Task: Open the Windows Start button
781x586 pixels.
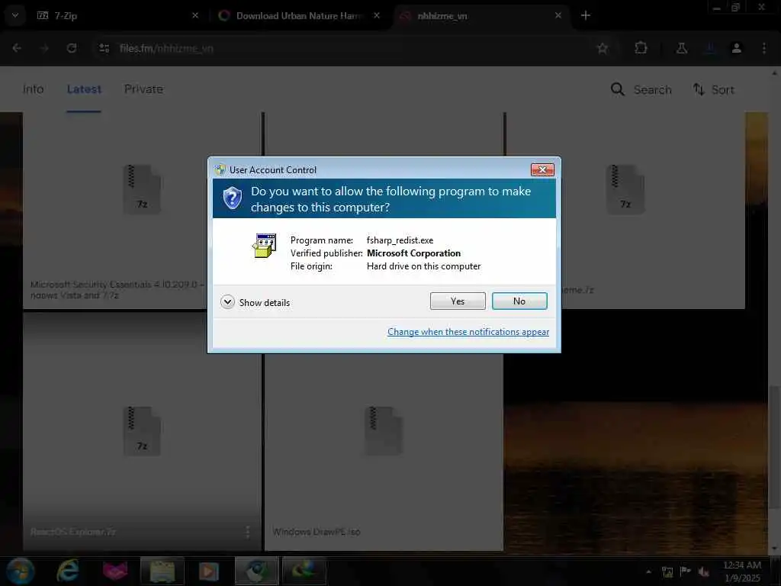Action: tap(20, 571)
